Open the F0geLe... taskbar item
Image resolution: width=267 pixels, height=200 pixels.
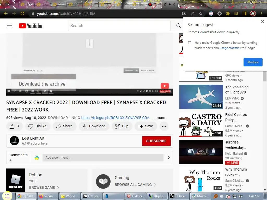click(157, 196)
